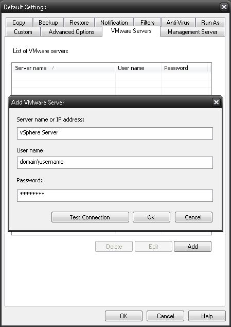The height and width of the screenshot is (327, 231).
Task: Close the Add VMware Server dialog
Action: click(216, 102)
